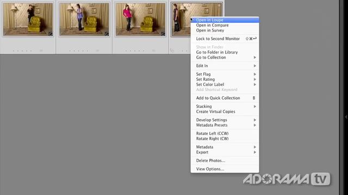Expand Metadata submenu
This screenshot has height=195, width=348.
(225, 147)
